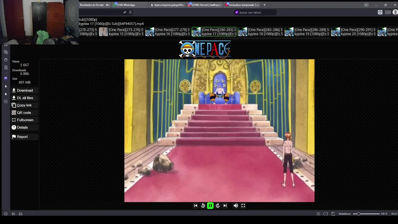Toggle tiling view icon in status bar
398x224 pixels.
click(326, 214)
